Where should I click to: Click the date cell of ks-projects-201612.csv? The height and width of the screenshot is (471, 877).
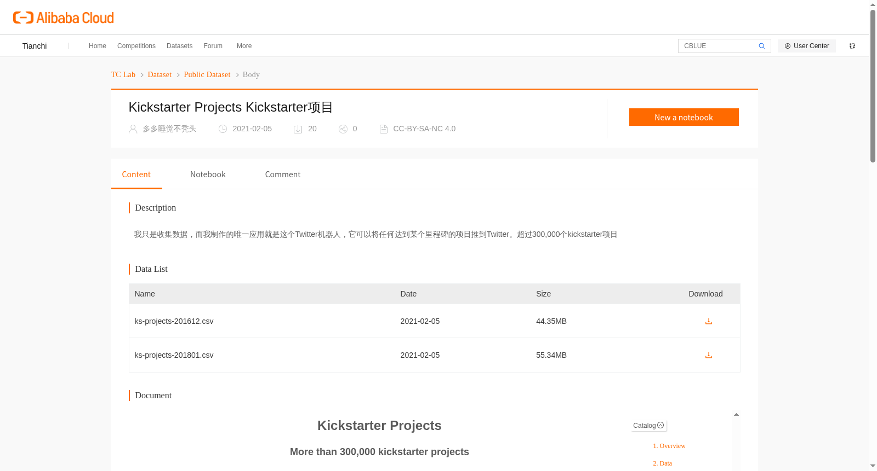click(420, 321)
